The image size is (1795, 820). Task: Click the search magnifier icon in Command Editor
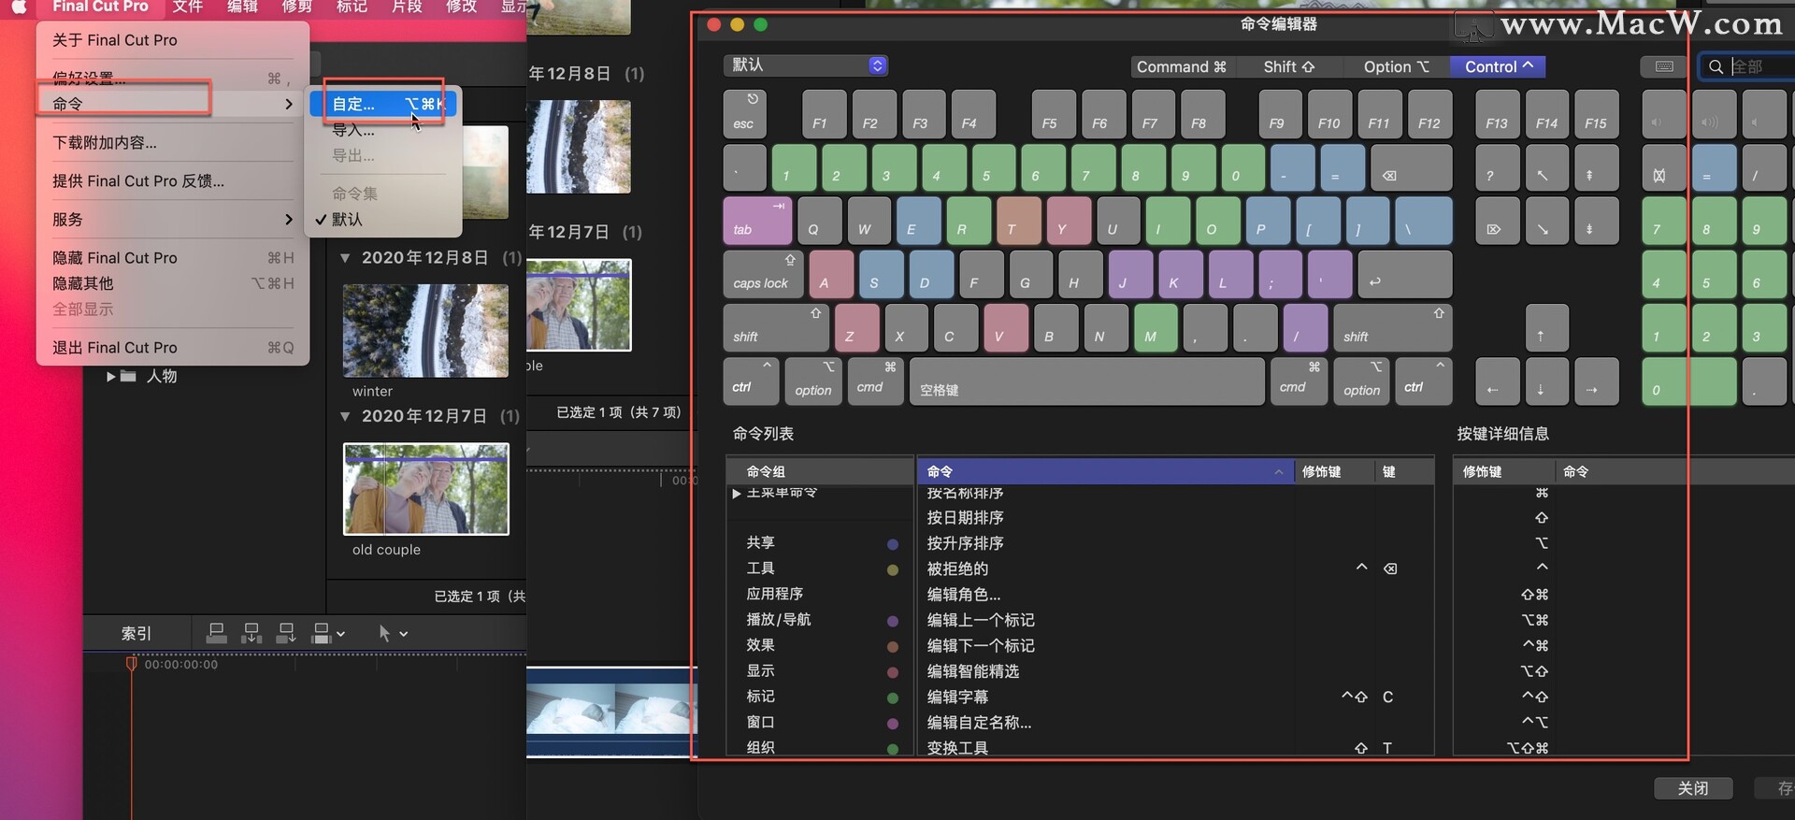1716,66
